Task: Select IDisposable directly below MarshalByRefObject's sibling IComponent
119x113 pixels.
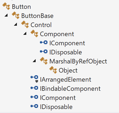Action: tap(66, 52)
